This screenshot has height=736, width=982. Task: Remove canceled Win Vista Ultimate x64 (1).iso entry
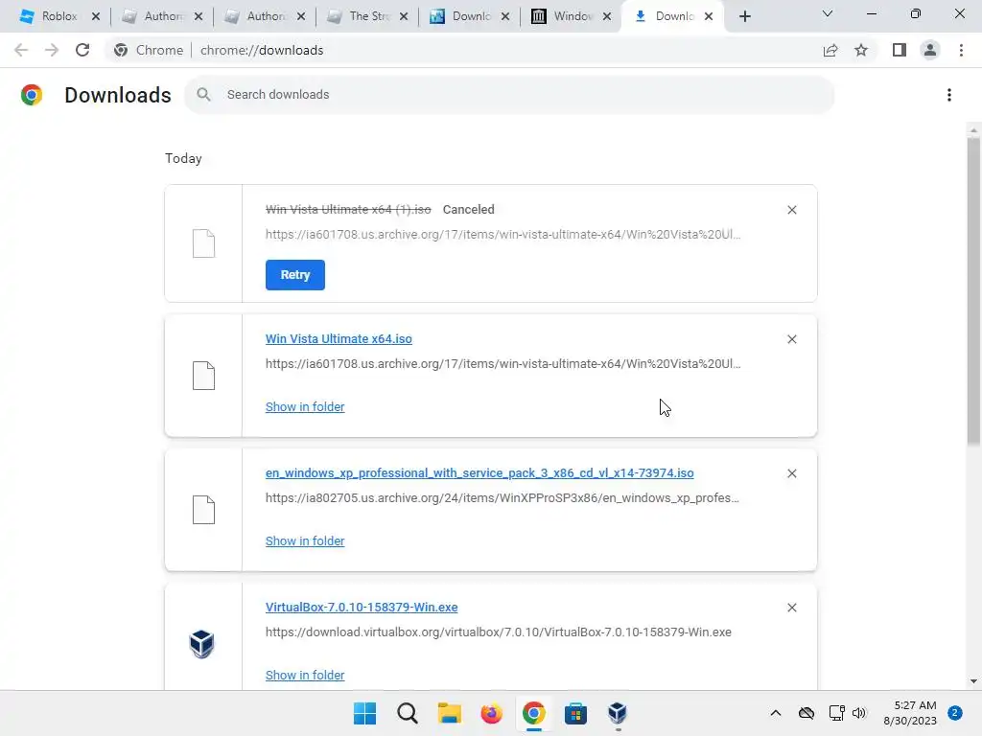(791, 210)
